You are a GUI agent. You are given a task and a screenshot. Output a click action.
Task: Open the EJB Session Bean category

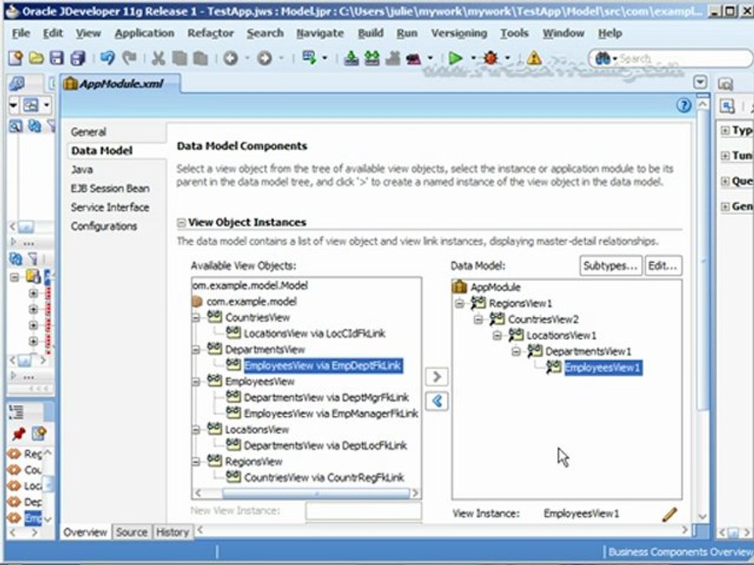(110, 188)
